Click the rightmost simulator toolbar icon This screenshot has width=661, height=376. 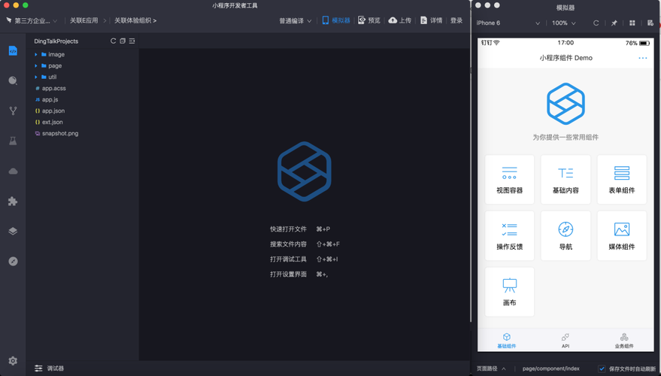tap(650, 23)
